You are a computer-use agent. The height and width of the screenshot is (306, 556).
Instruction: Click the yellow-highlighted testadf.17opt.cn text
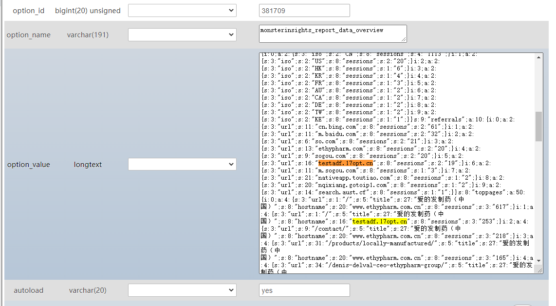(x=379, y=221)
